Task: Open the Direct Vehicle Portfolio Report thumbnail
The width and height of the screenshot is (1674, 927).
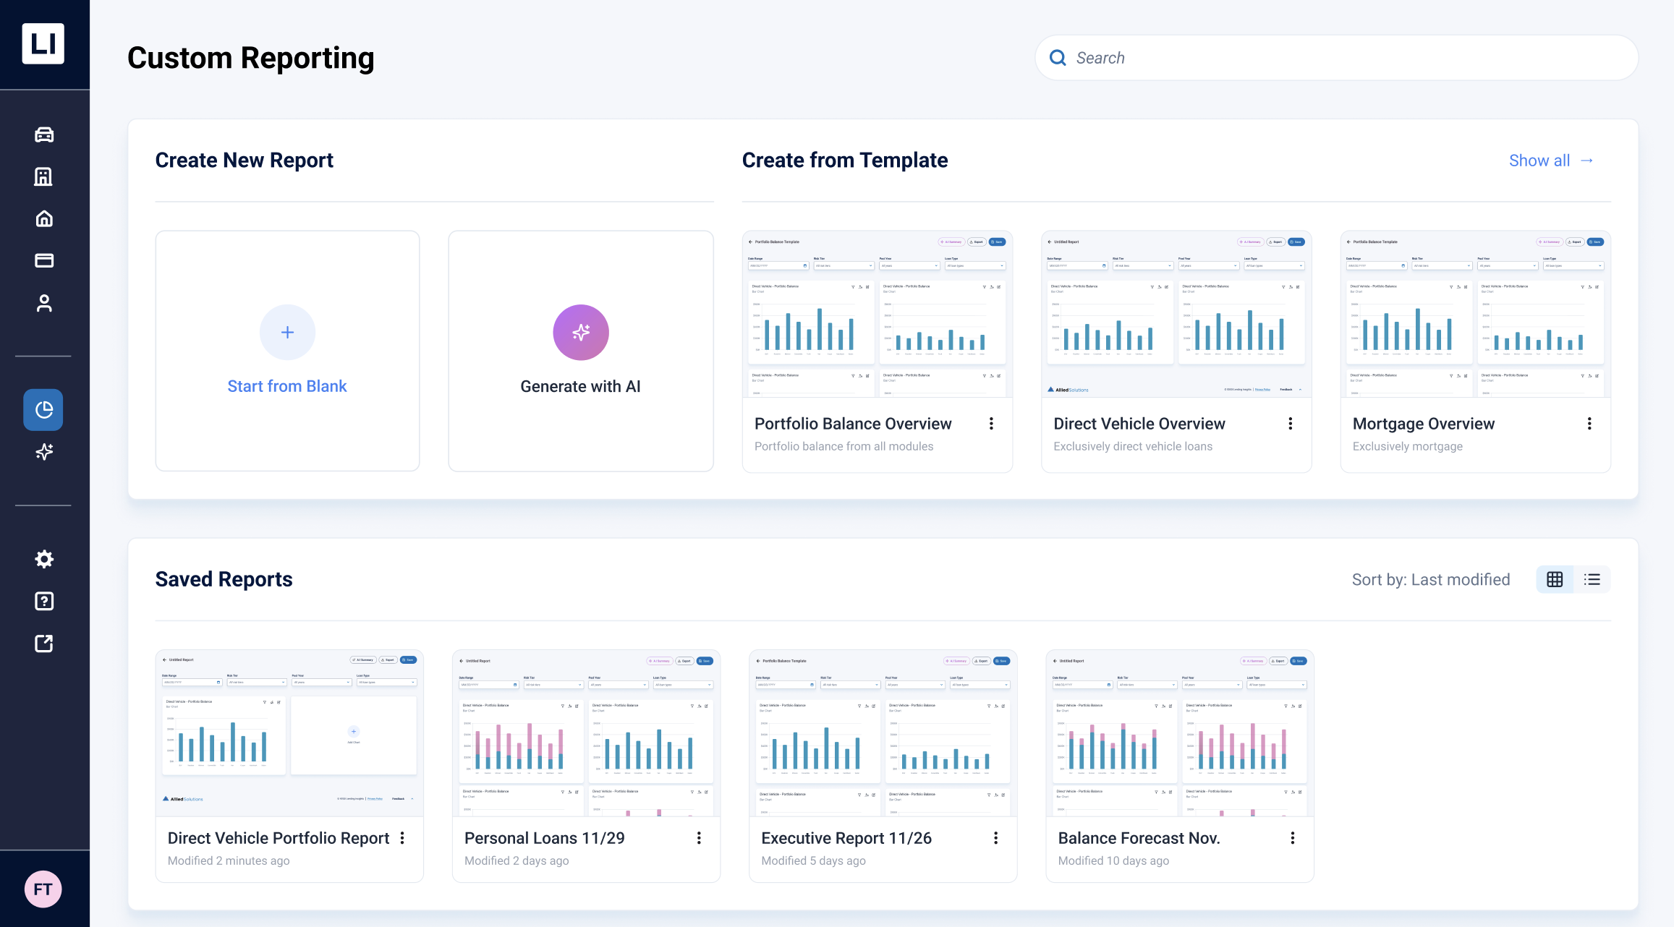Action: (289, 733)
